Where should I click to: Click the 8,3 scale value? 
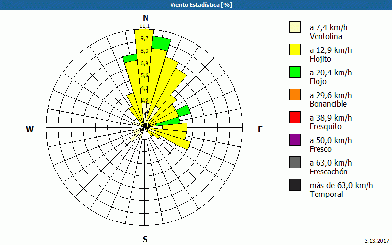[x=145, y=51]
